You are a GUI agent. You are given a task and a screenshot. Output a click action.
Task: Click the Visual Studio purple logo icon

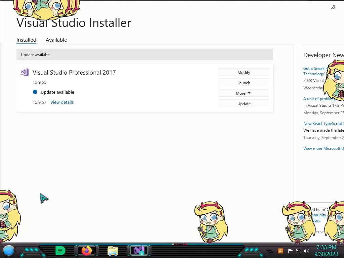[25, 72]
